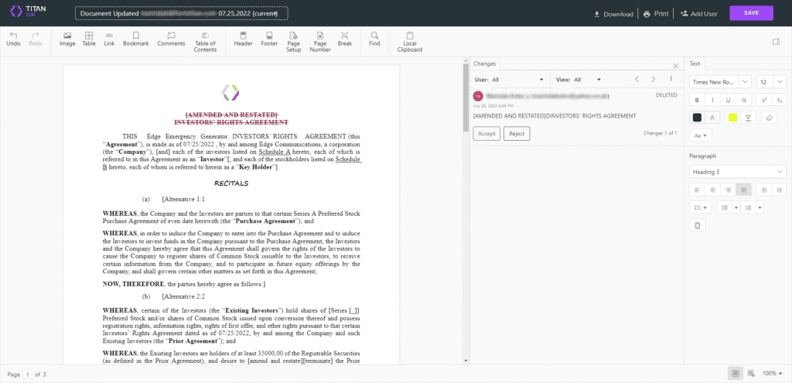Accept the tracked change

click(x=486, y=133)
